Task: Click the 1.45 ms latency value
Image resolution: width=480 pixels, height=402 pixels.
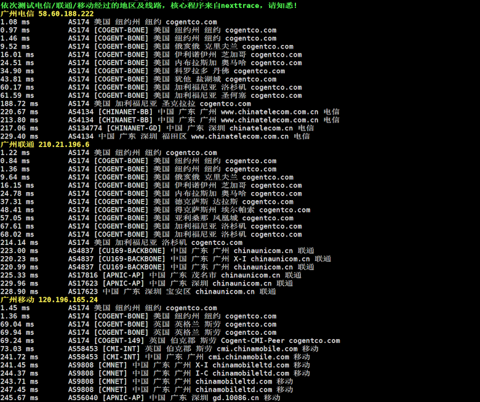Action: [15, 308]
